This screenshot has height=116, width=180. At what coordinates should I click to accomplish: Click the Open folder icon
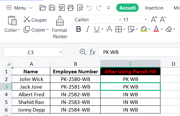[43, 8]
